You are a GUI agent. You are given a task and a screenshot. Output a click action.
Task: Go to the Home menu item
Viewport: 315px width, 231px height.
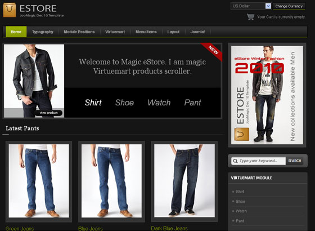coord(16,32)
